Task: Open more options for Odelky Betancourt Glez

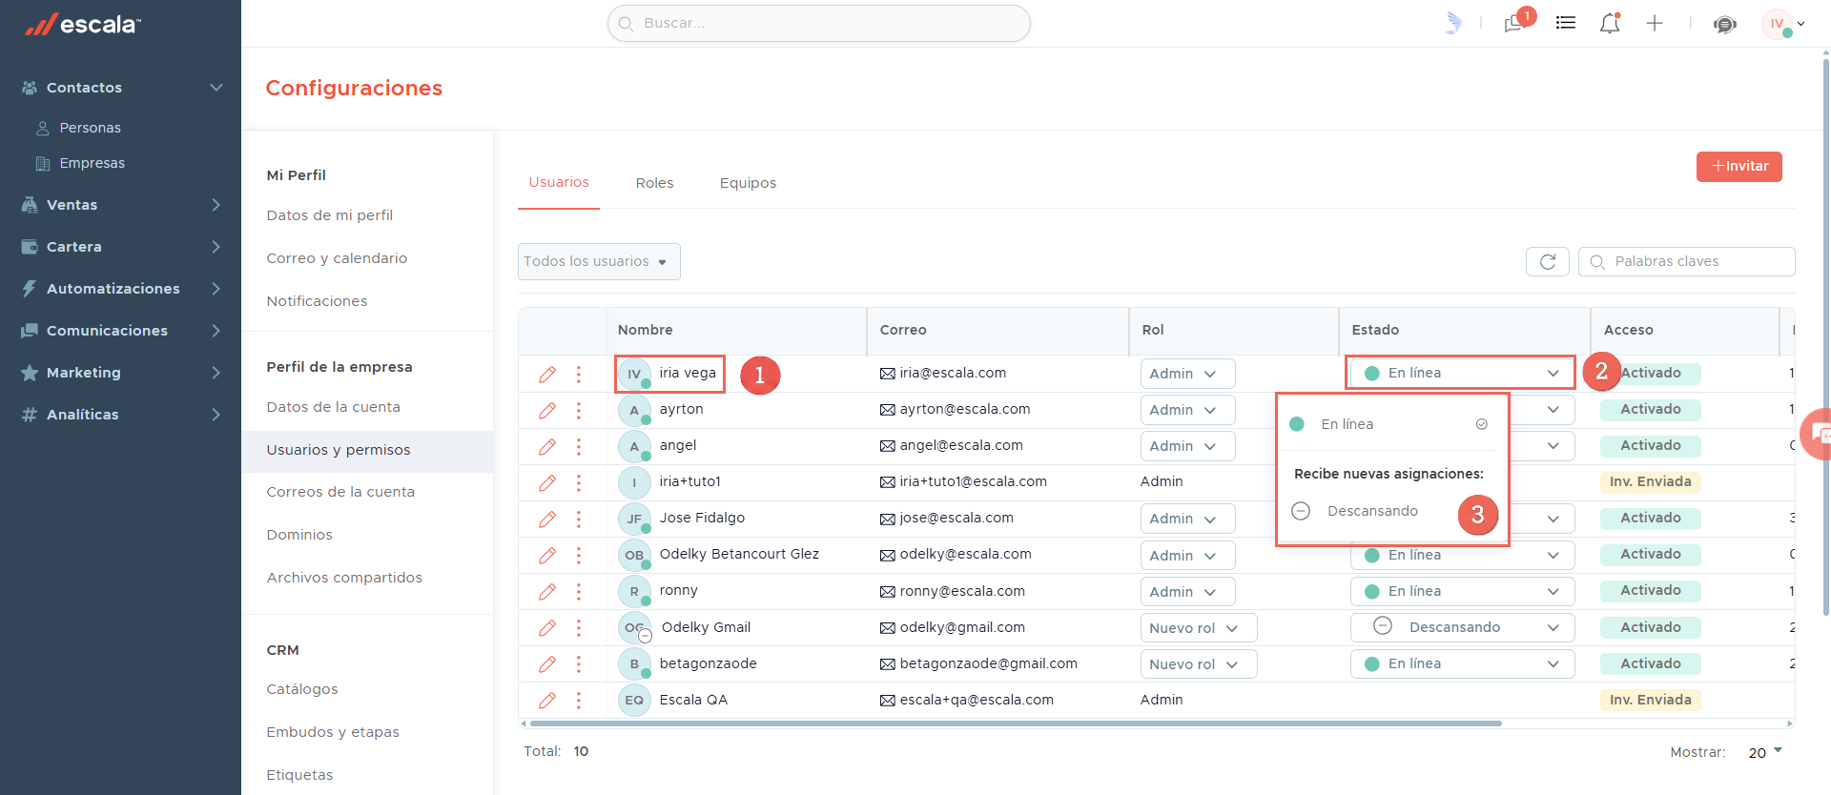Action: [x=579, y=555]
